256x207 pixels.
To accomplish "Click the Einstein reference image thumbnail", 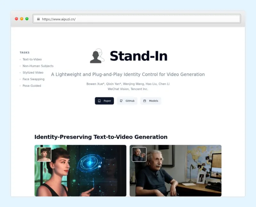I will [x=139, y=154].
